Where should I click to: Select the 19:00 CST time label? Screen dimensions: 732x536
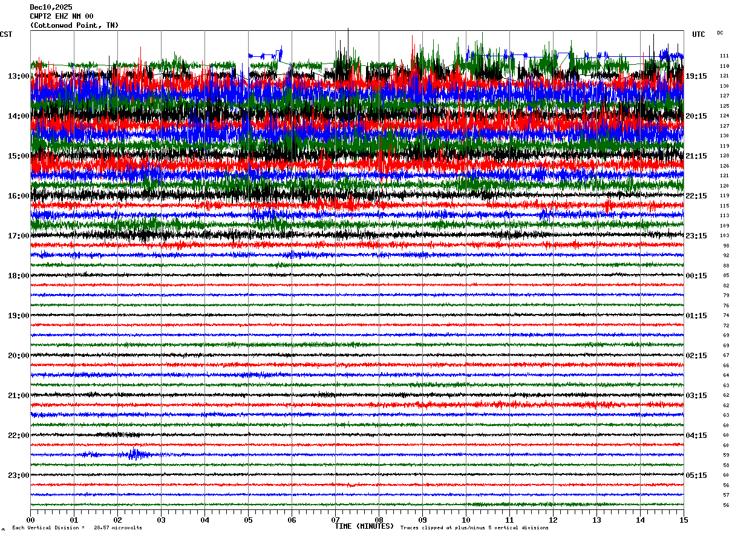coord(18,316)
